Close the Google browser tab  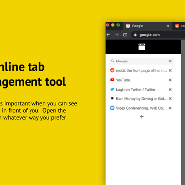tap(168, 26)
